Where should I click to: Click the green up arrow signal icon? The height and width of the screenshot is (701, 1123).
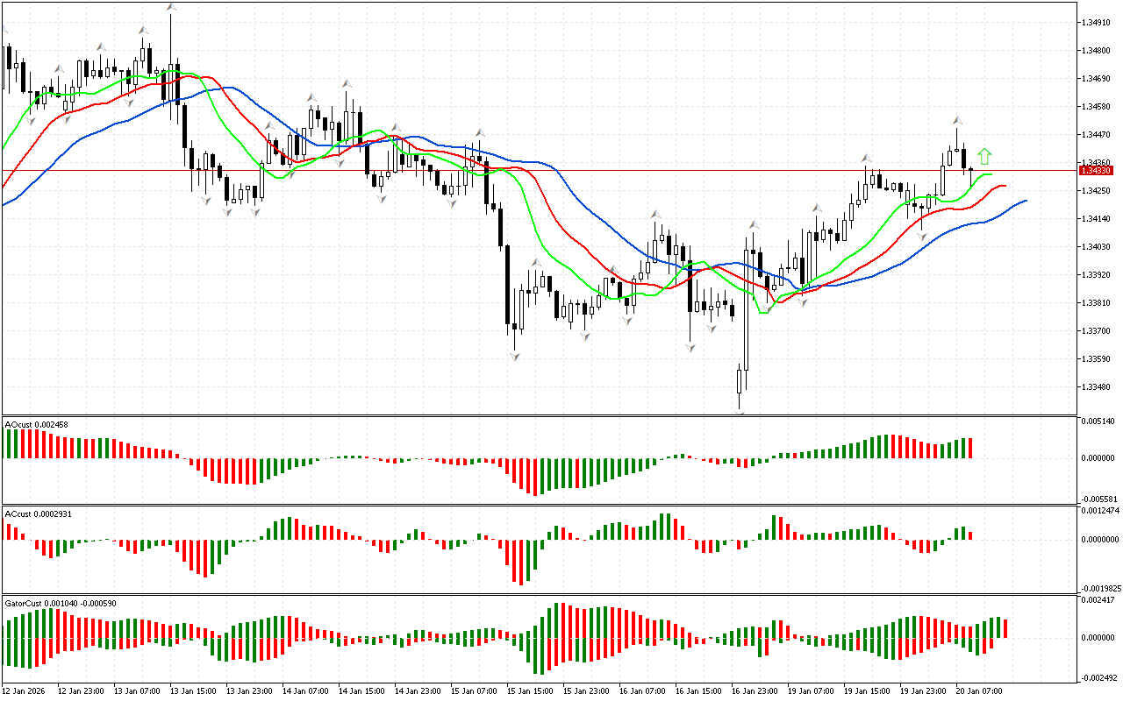(x=984, y=157)
